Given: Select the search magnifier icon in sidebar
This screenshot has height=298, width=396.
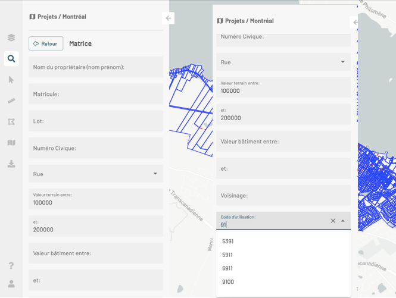Looking at the screenshot, I should pos(11,58).
